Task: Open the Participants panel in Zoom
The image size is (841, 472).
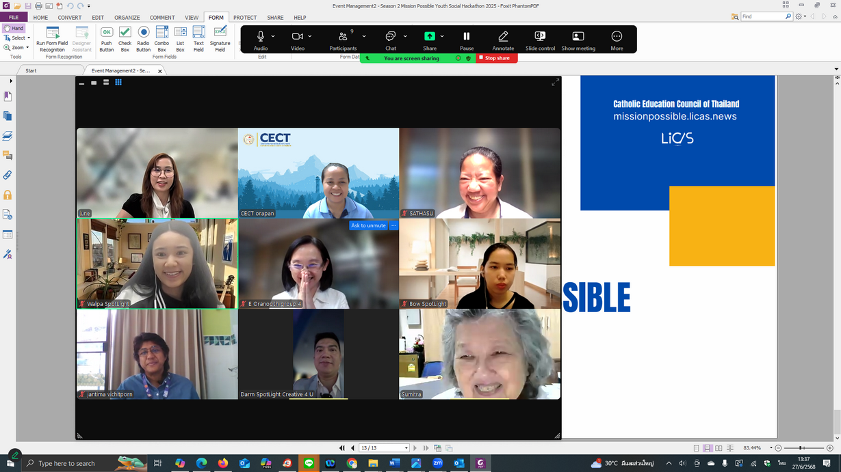Action: coord(343,40)
